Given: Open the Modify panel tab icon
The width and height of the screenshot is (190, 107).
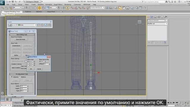Looking at the screenshot, I should pos(152,17).
